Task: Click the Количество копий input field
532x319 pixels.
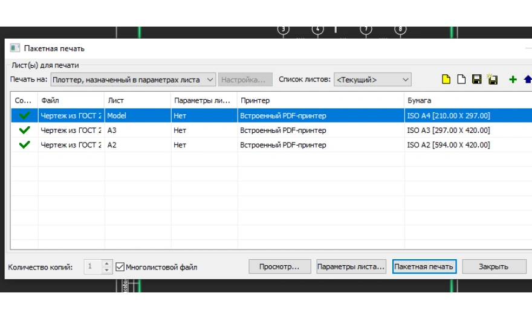Action: [92, 267]
